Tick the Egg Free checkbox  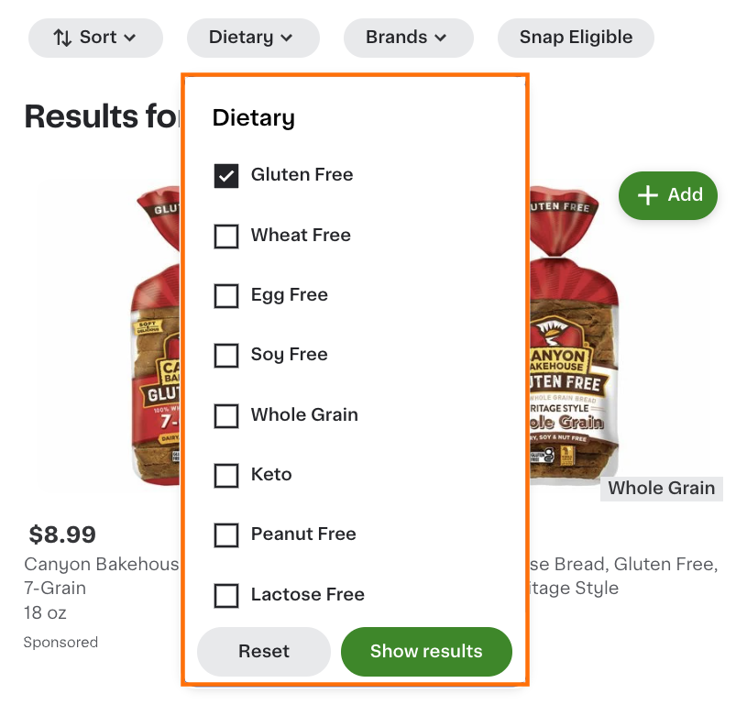[x=226, y=295]
